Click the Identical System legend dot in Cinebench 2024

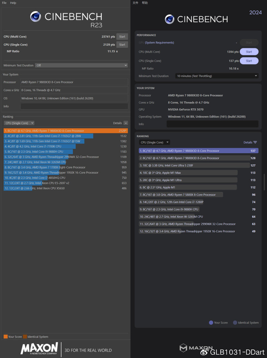[x=235, y=322]
